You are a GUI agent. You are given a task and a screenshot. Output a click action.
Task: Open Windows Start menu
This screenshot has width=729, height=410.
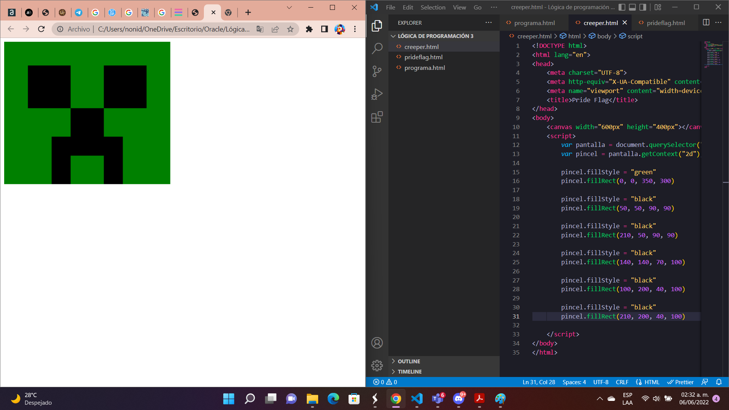(229, 399)
